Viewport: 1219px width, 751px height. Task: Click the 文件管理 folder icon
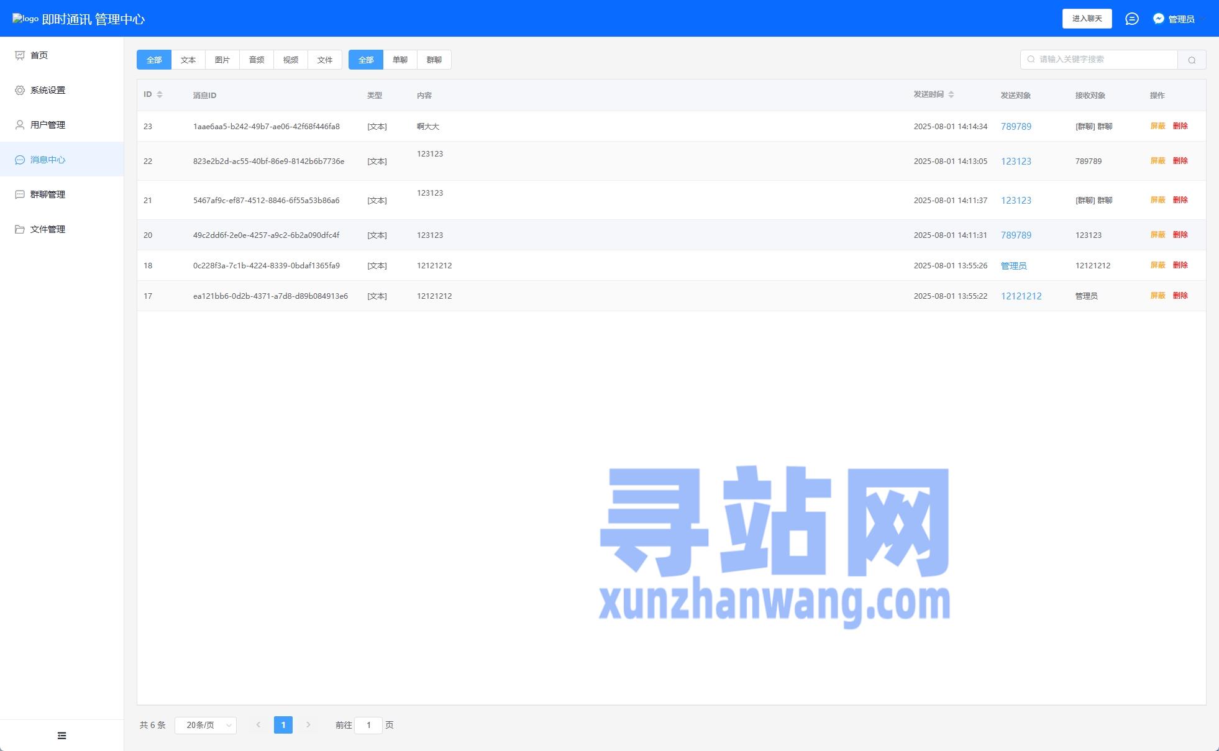coord(20,229)
